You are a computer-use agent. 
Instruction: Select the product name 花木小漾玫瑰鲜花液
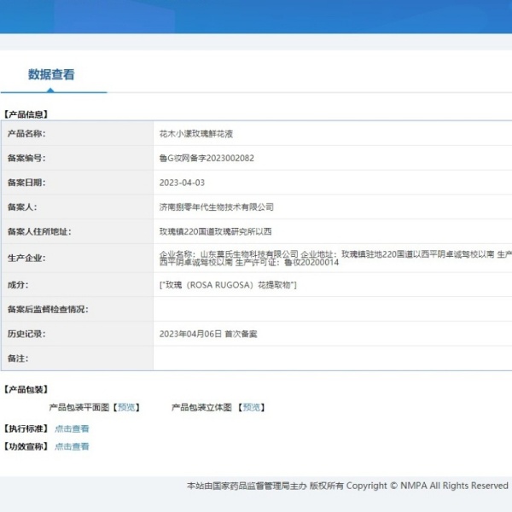196,134
